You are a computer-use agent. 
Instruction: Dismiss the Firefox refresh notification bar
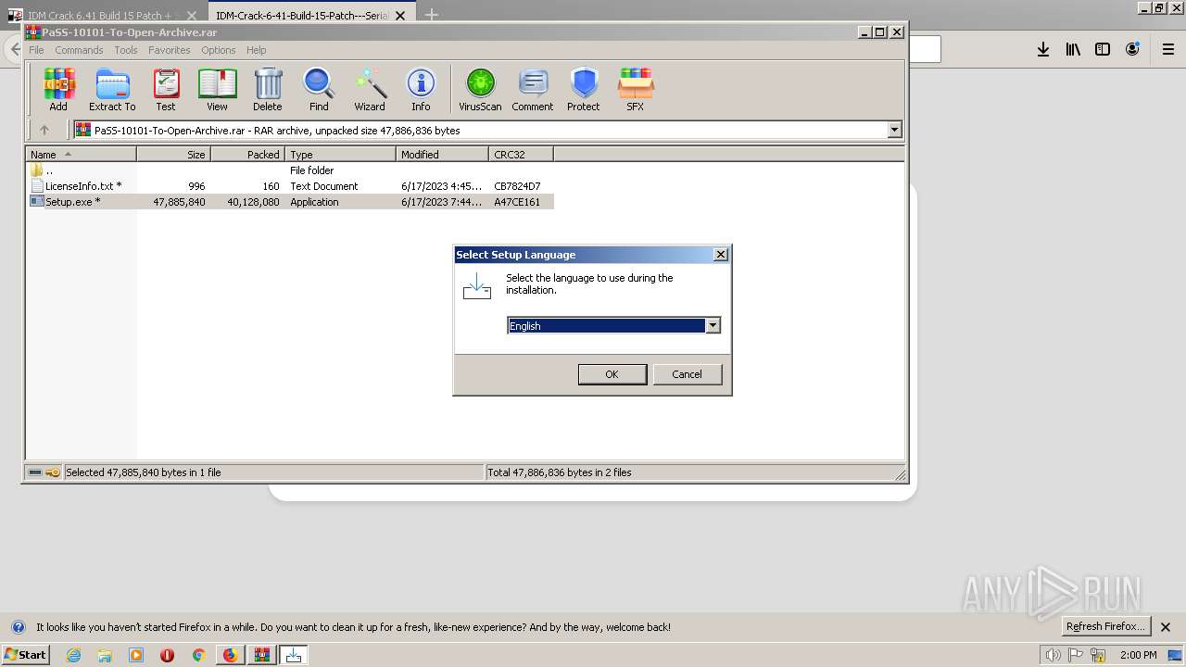[x=1166, y=627]
